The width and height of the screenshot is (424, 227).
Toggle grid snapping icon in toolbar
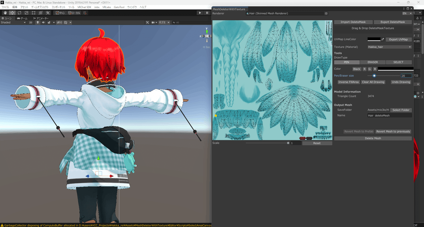(x=85, y=13)
